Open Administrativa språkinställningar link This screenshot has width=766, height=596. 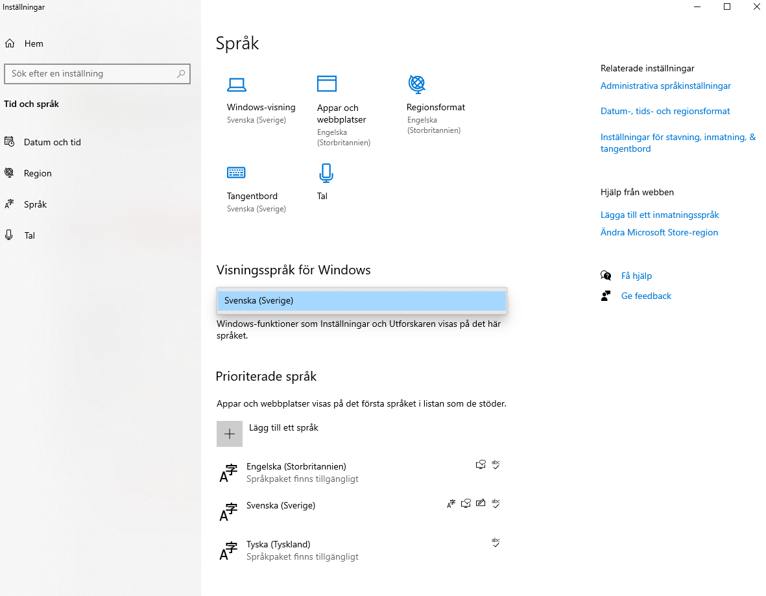(665, 86)
